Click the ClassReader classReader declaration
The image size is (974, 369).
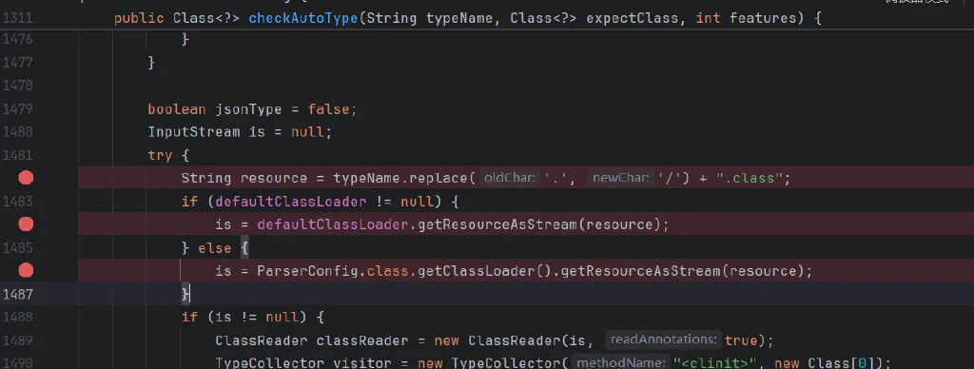tap(312, 340)
